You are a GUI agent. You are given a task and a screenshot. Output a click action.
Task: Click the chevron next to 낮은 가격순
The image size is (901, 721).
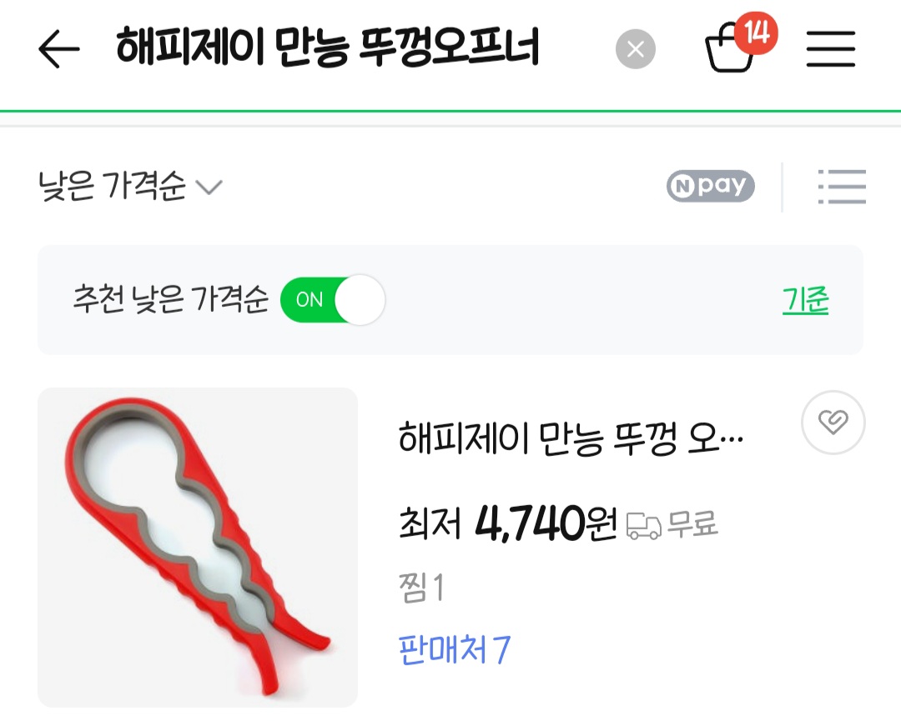click(x=209, y=188)
